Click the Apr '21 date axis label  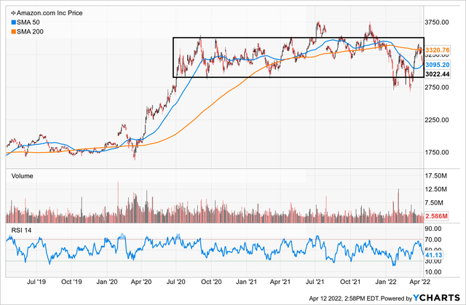(x=280, y=282)
